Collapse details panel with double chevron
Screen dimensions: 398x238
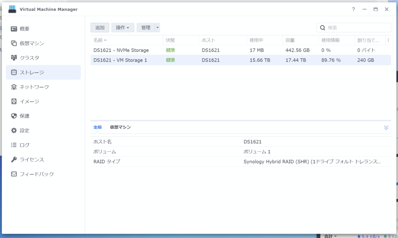(386, 127)
